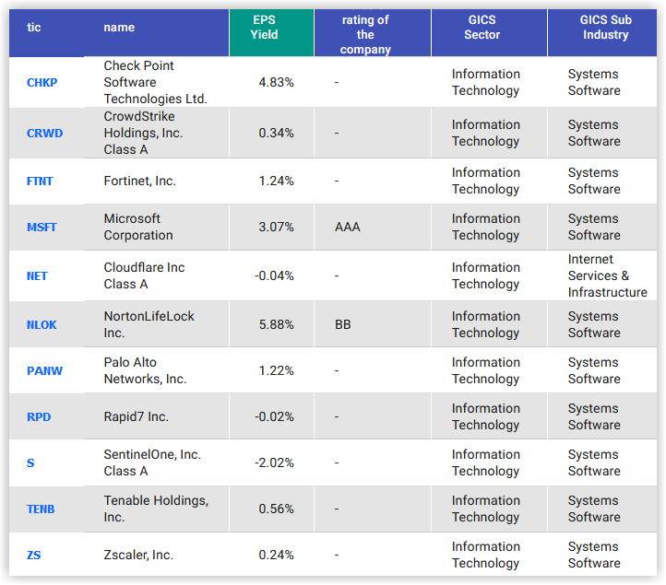Screen dimensions: 666x585
Task: Select the NortonLifeLock Inc. name cell
Action: [x=149, y=325]
